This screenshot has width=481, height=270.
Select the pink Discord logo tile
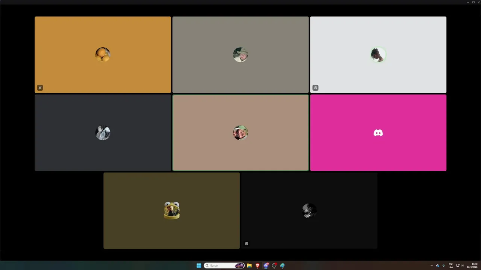coord(378,133)
